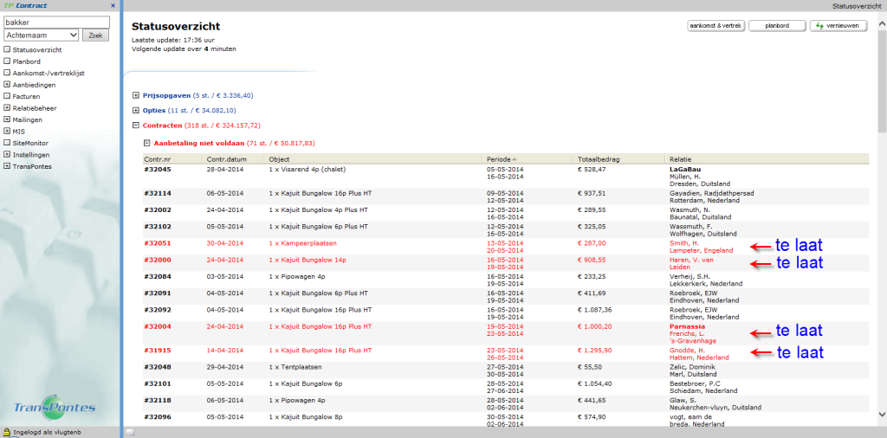Viewport: 887px width, 438px height.
Task: Open Planbord in the sidebar menu
Action: (x=27, y=61)
